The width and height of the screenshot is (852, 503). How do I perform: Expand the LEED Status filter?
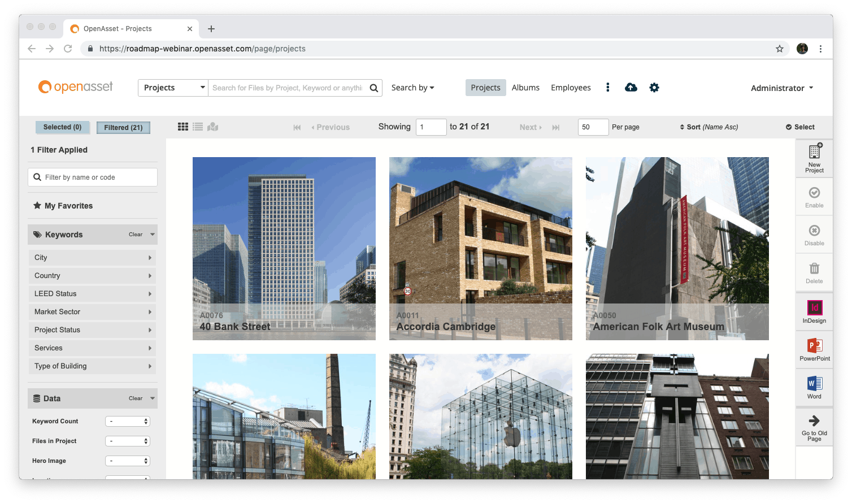(93, 294)
